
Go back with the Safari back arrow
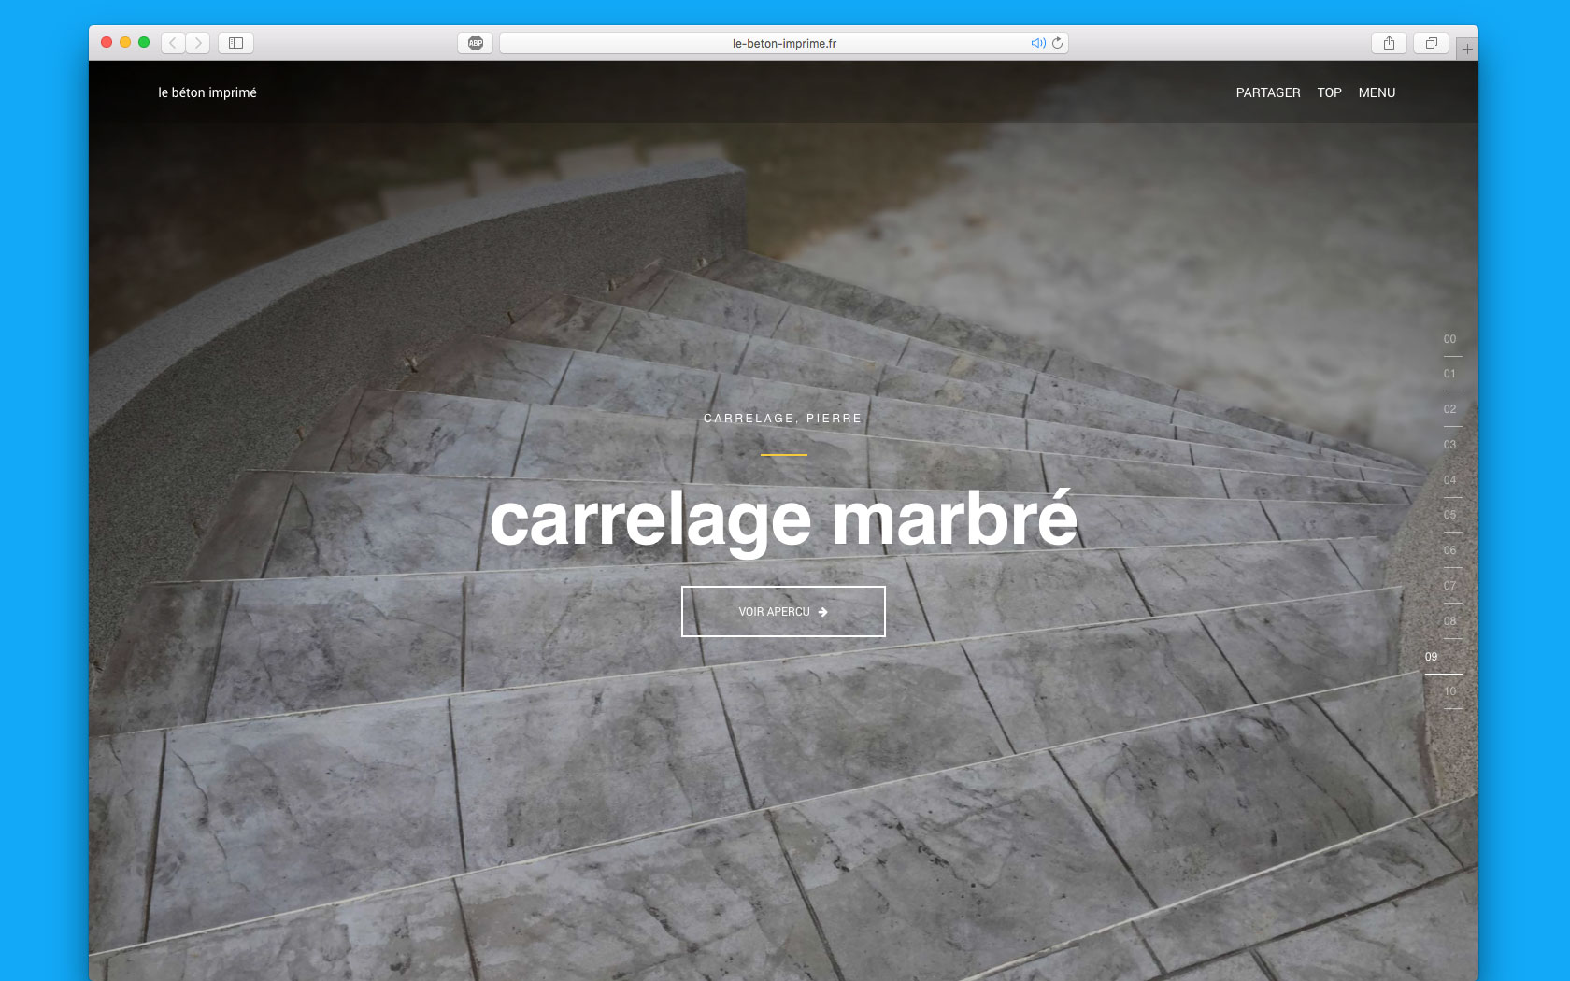[x=173, y=43]
